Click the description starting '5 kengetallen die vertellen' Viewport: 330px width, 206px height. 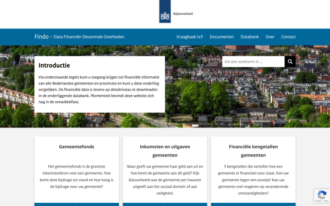point(253,180)
